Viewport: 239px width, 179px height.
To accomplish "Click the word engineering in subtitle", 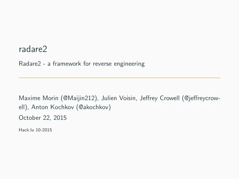I will coord(129,64).
